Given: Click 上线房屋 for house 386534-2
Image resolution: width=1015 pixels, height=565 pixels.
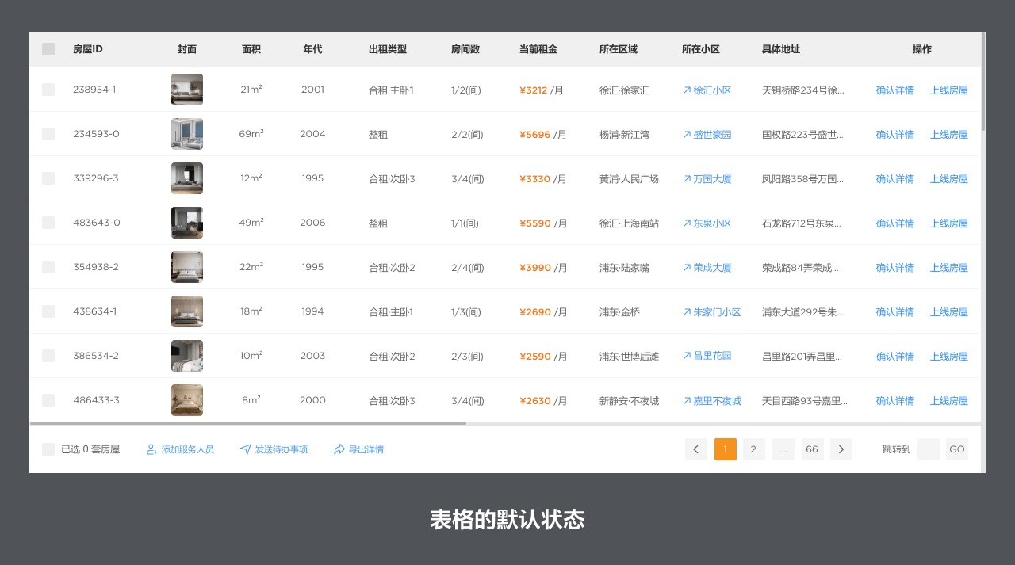Looking at the screenshot, I should [949, 357].
